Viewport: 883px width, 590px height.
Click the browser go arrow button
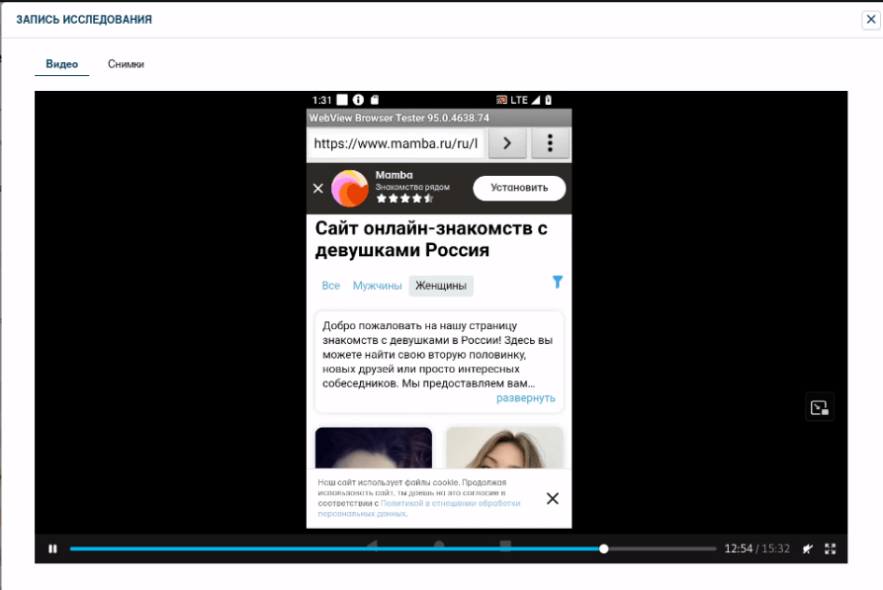pyautogui.click(x=507, y=143)
